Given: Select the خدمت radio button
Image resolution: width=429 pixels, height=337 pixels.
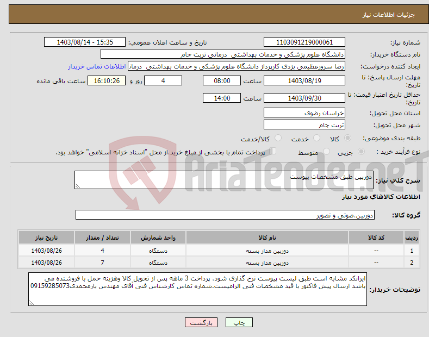Looking at the screenshot, I should 316,138.
